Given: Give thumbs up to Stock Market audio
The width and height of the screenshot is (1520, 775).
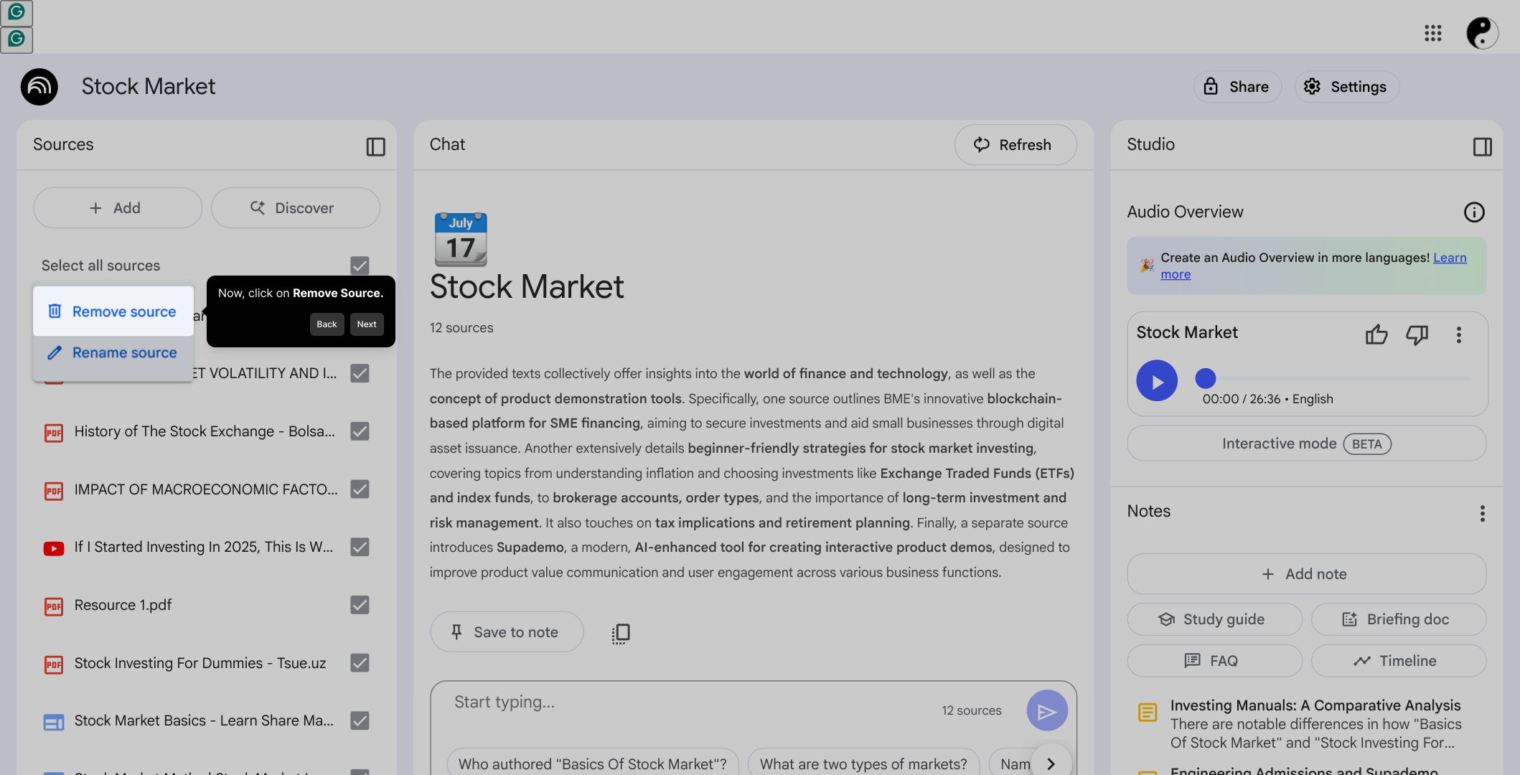Looking at the screenshot, I should click(1376, 334).
